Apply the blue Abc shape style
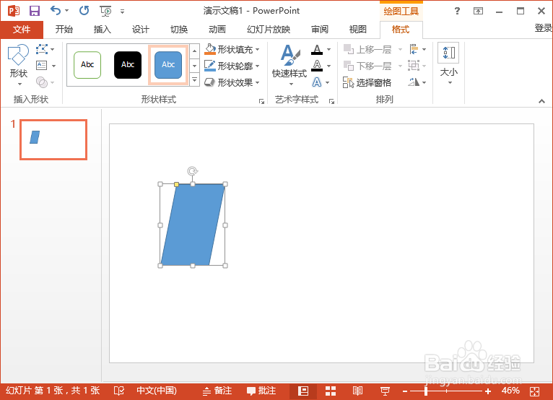The height and width of the screenshot is (400, 553). pyautogui.click(x=168, y=65)
